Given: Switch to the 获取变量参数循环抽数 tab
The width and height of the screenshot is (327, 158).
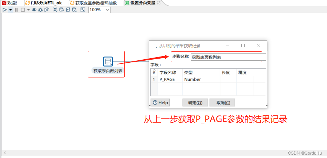Looking at the screenshot, I should tap(93, 3).
